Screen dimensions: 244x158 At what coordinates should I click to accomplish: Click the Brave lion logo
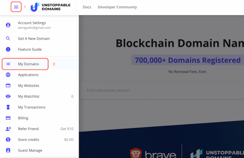[136, 153]
